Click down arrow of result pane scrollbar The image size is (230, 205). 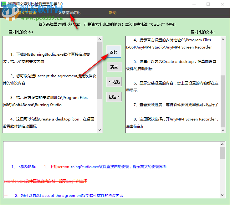tap(222, 195)
